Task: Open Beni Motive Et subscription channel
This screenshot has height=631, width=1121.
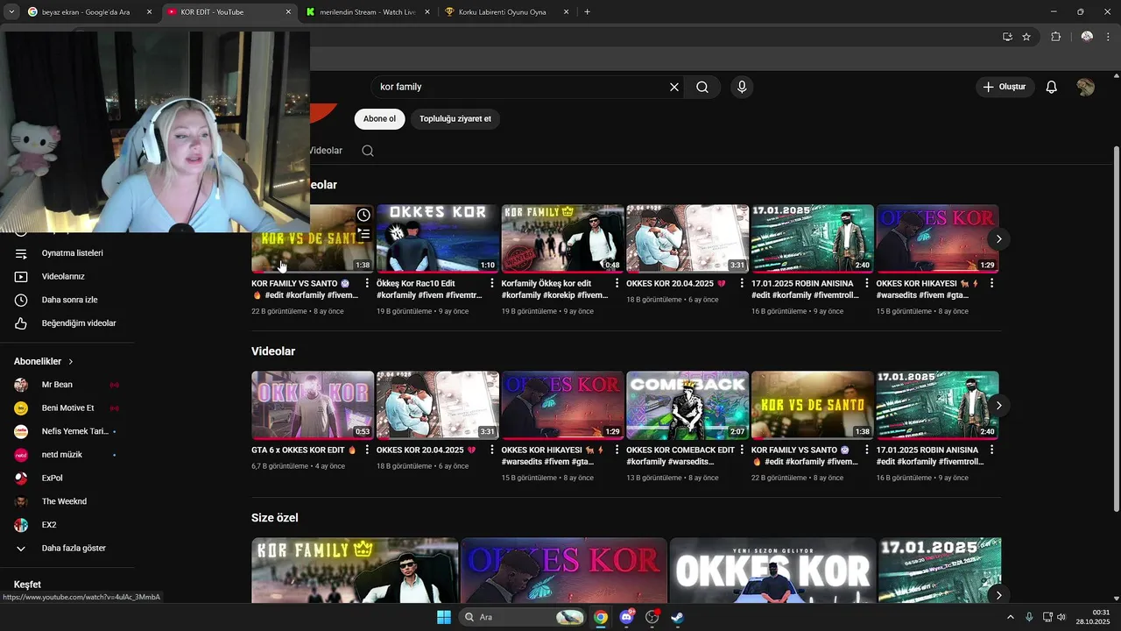Action: [67, 408]
